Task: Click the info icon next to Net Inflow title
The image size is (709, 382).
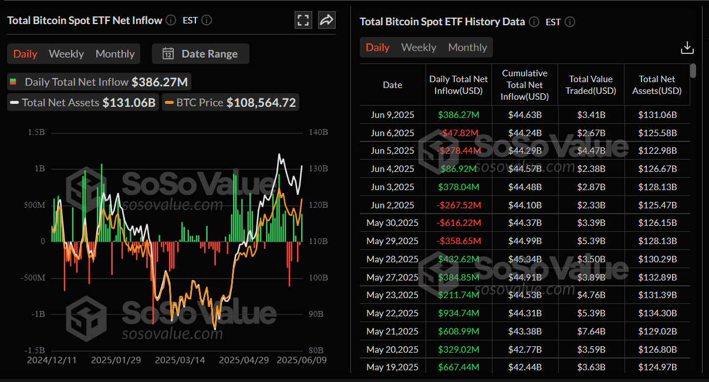Action: click(x=170, y=20)
